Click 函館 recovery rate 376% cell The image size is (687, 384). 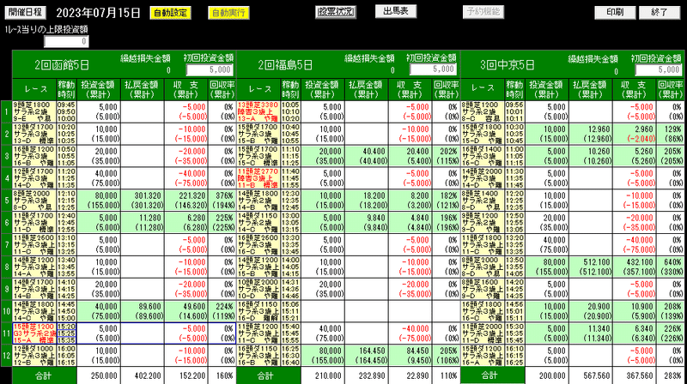[222, 201]
